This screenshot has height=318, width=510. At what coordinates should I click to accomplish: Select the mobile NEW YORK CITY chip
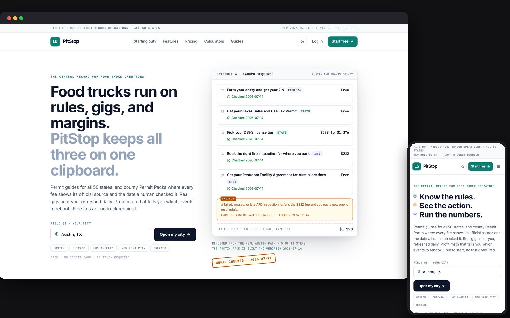485,297
